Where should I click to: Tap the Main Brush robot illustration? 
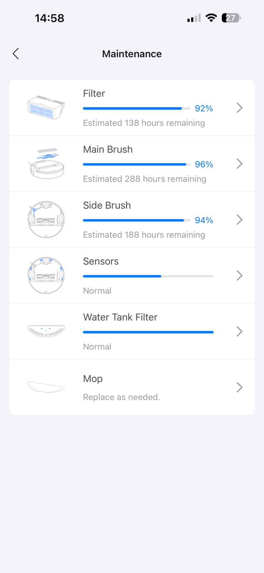[x=46, y=164]
